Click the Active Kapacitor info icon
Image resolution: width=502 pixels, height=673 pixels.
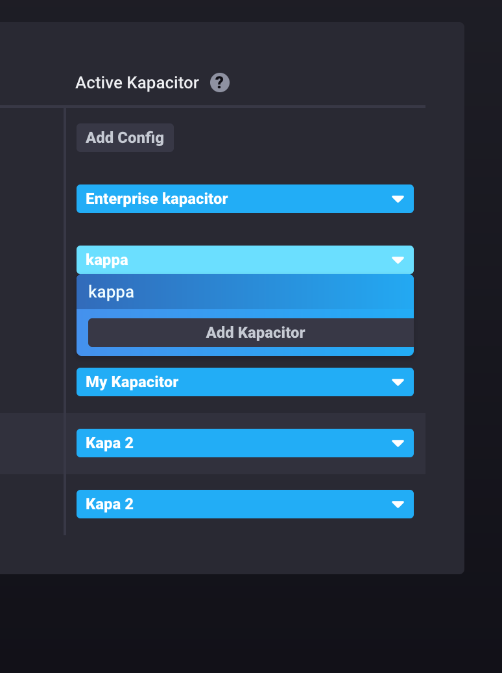pos(219,83)
